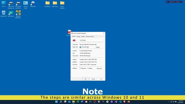Image resolution: width=185 pixels, height=104 pixels.
Task: Click the Location path C:\Users text
Action: 86,51
